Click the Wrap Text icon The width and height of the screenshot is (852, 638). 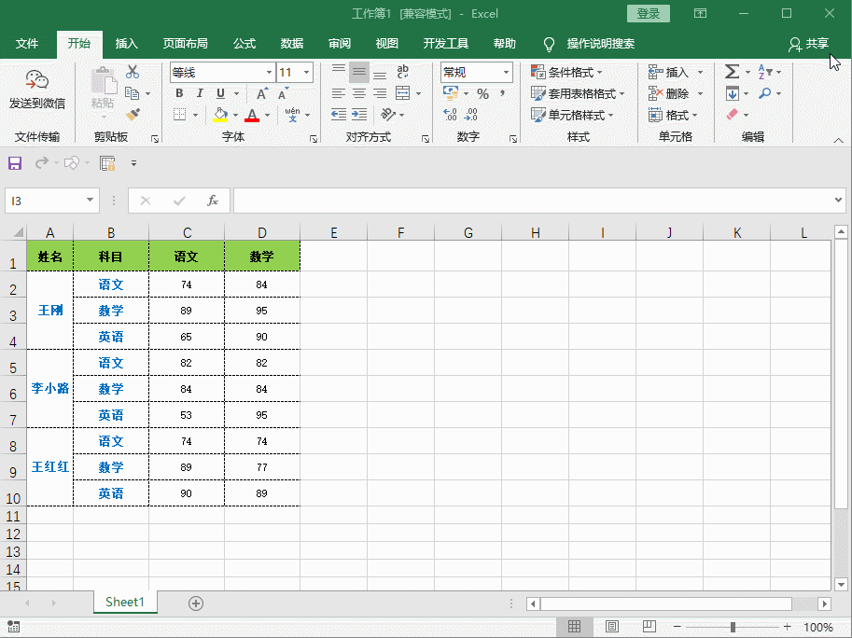coord(402,72)
